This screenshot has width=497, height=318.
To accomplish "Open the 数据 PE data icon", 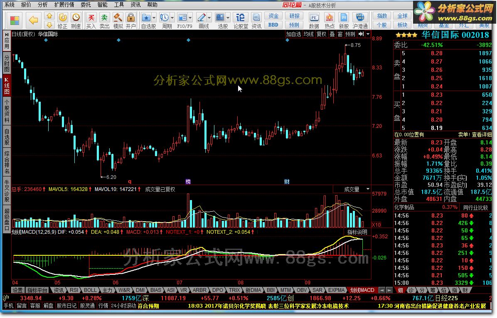I will tap(314, 21).
